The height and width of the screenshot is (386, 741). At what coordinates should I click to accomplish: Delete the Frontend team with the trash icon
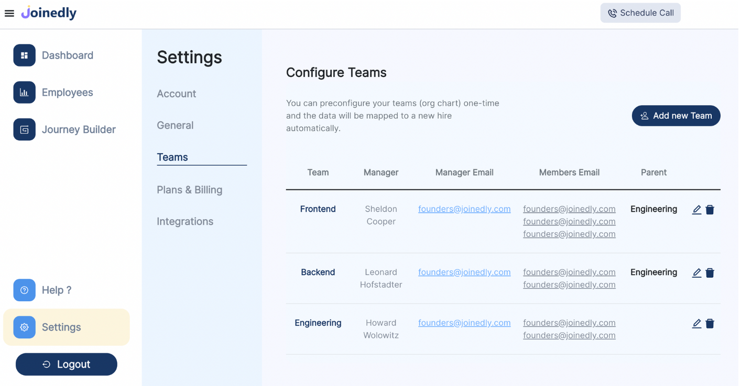710,209
